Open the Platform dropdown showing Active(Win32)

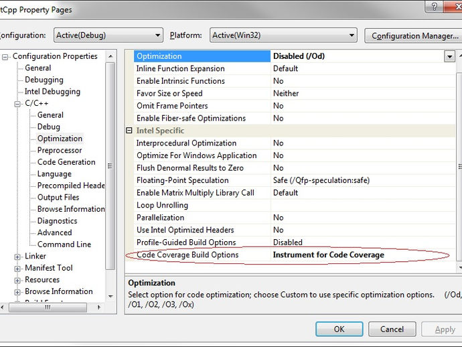283,36
